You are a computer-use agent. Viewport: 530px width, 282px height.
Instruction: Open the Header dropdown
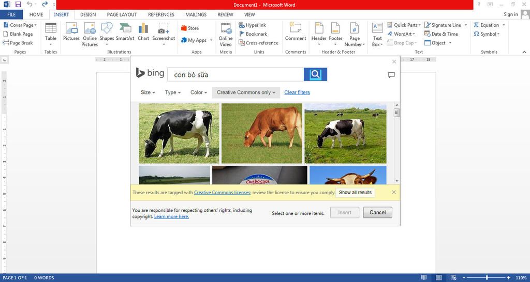click(x=319, y=35)
